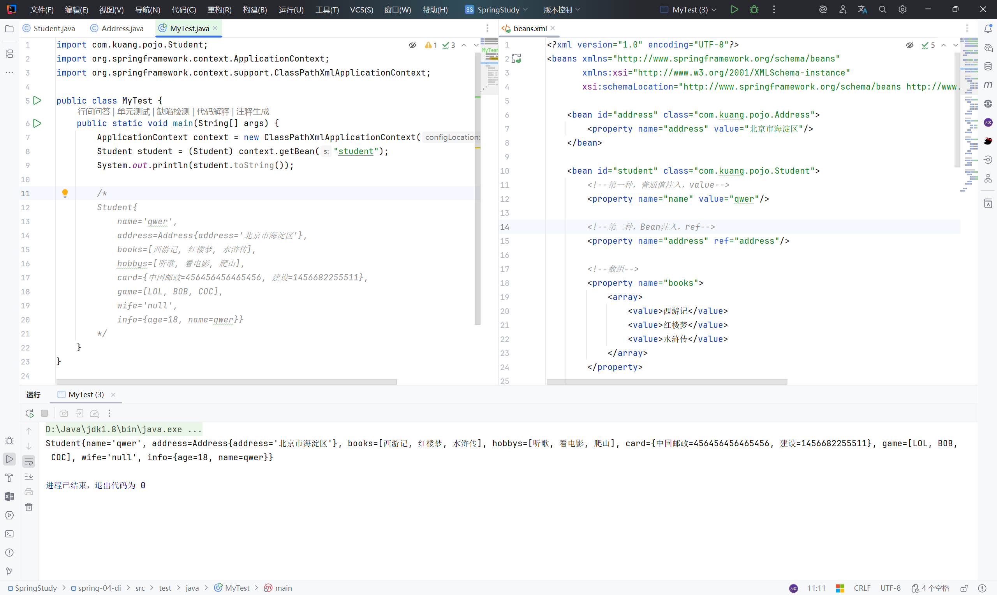Screen dimensions: 997x595
Task: Run MyTest with the green play button
Action: [x=734, y=10]
